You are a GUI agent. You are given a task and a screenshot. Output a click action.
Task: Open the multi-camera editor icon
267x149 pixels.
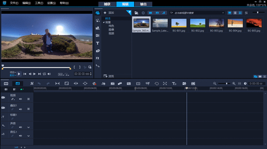pyautogui.click(x=138, y=84)
